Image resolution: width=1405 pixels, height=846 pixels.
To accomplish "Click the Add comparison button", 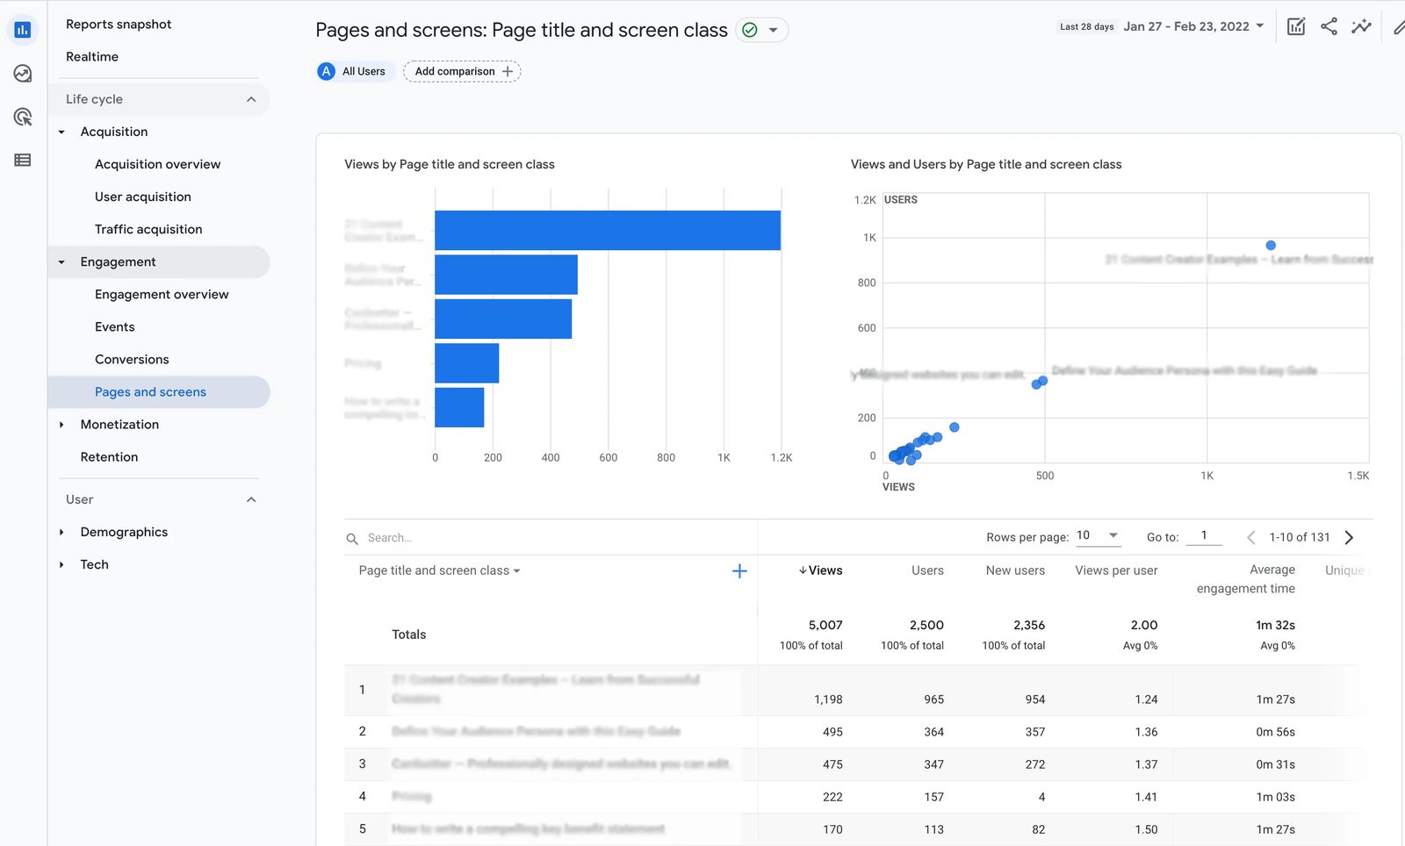I will [x=461, y=71].
